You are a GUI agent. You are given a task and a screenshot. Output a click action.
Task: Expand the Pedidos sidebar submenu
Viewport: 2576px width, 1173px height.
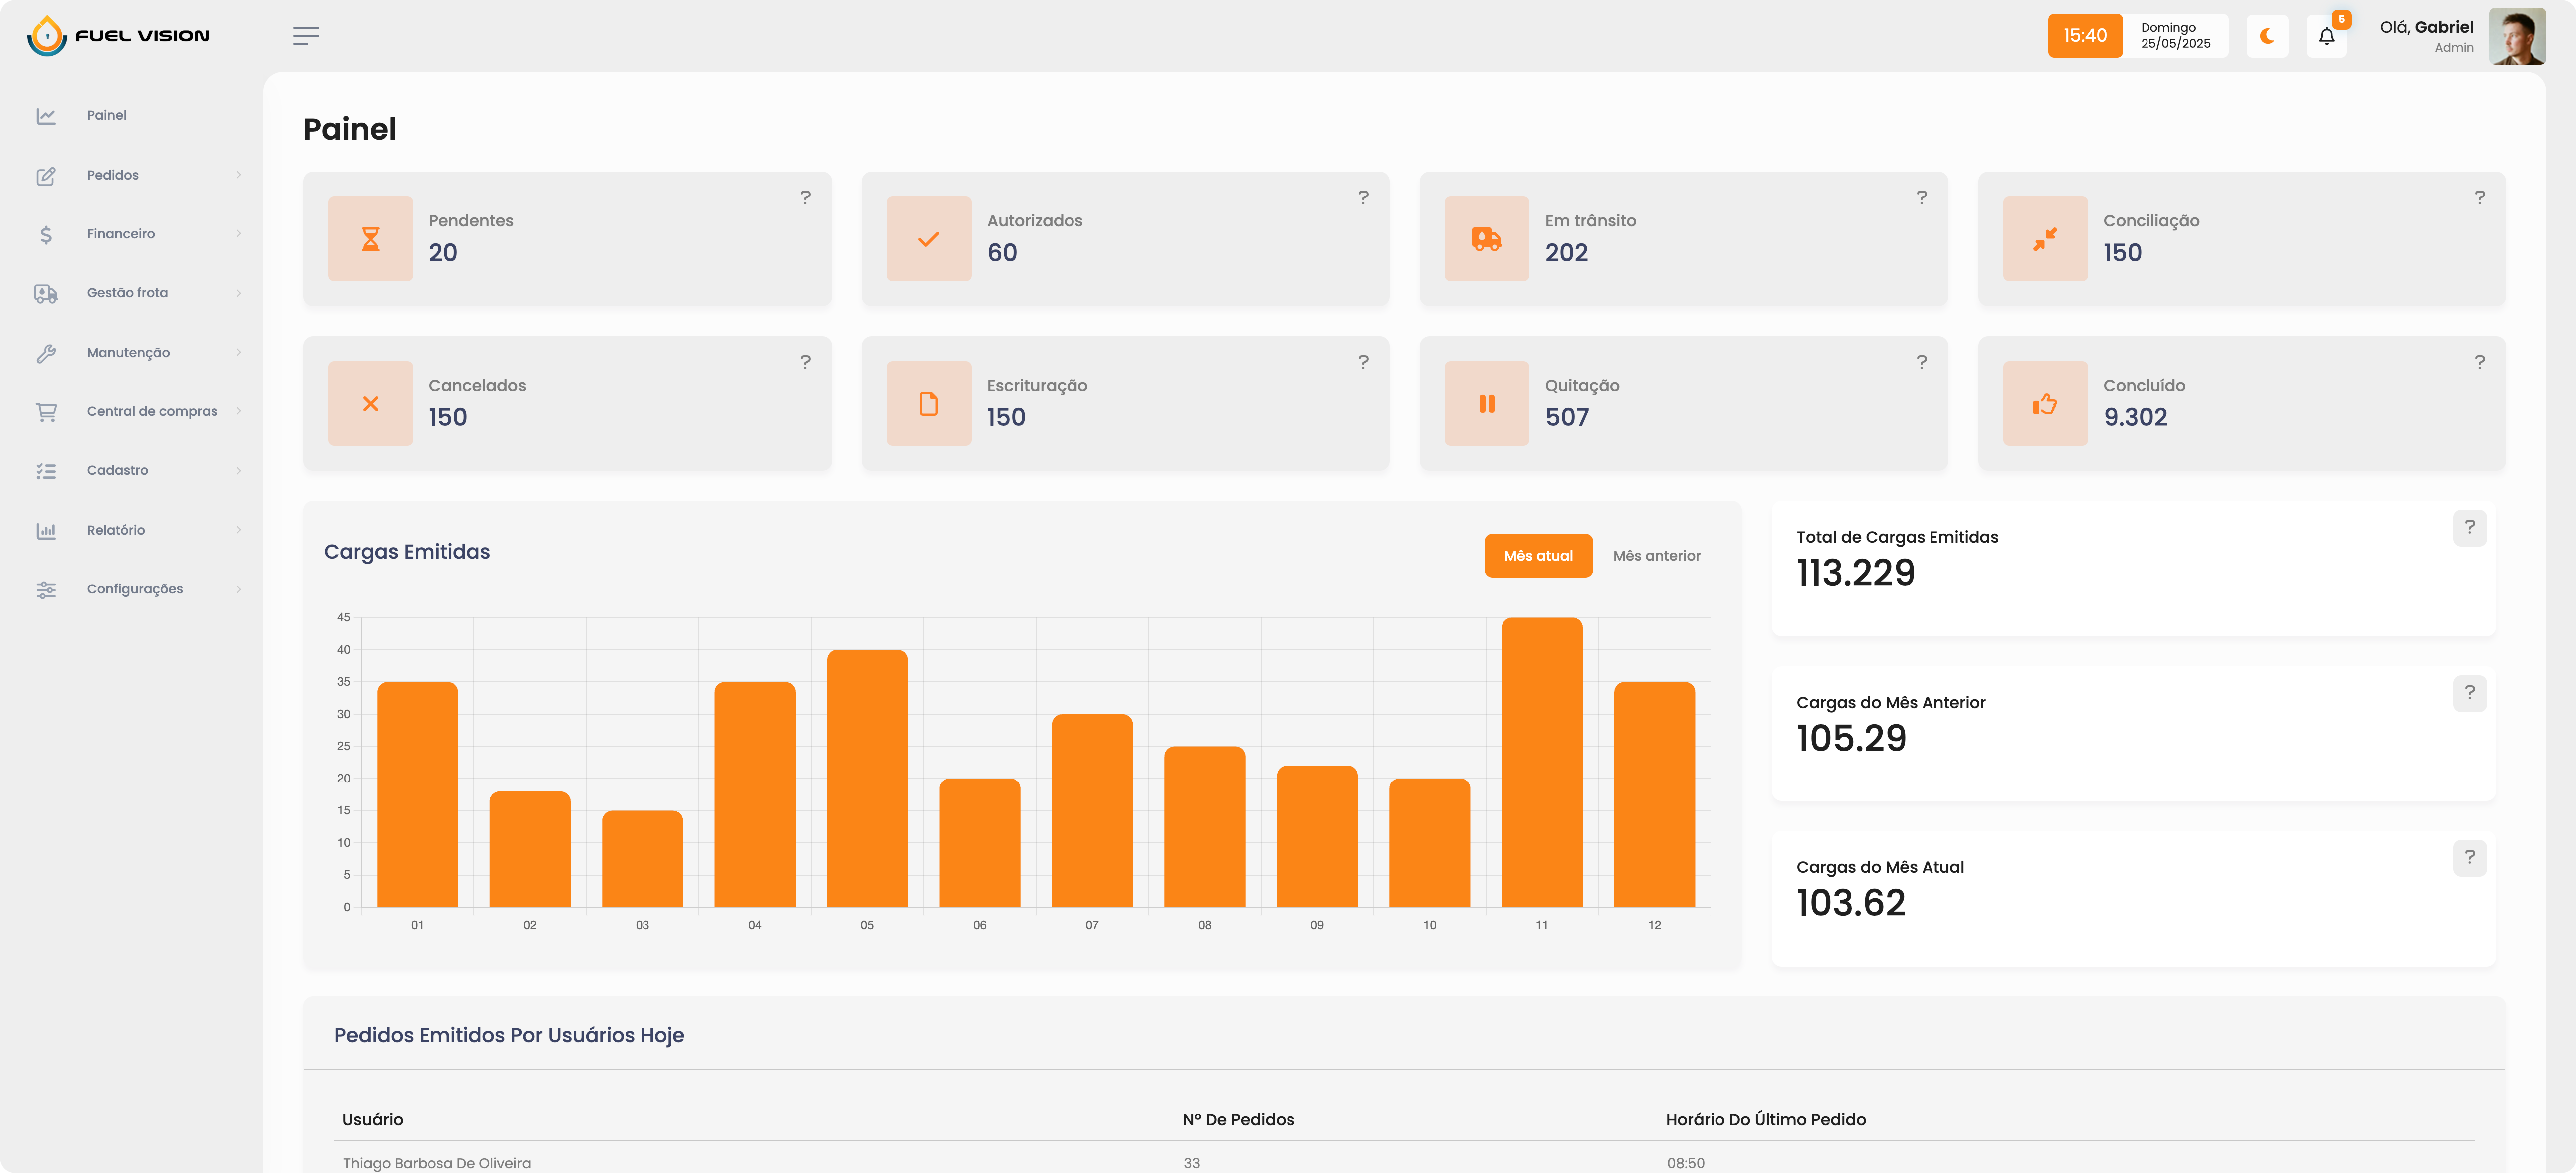113,175
